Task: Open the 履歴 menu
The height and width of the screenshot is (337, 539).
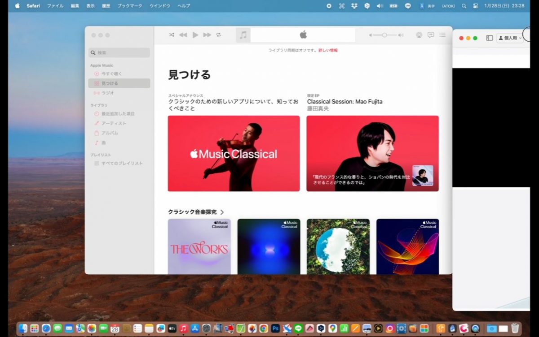Action: coord(106,6)
